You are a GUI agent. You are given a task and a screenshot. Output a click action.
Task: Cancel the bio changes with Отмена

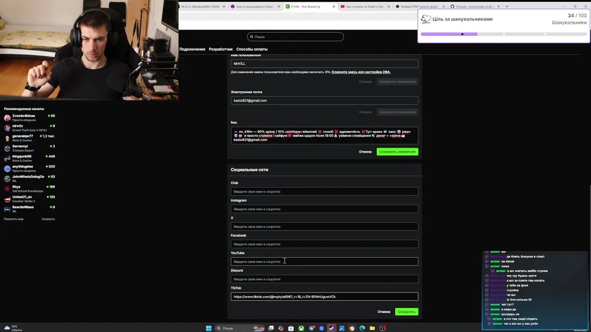(365, 152)
